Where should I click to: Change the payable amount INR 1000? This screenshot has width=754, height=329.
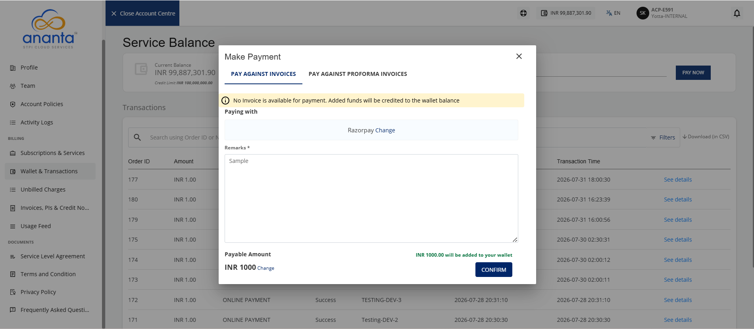[266, 268]
